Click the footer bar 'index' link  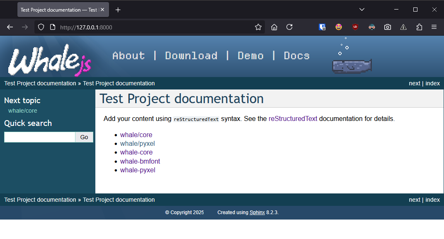(433, 200)
